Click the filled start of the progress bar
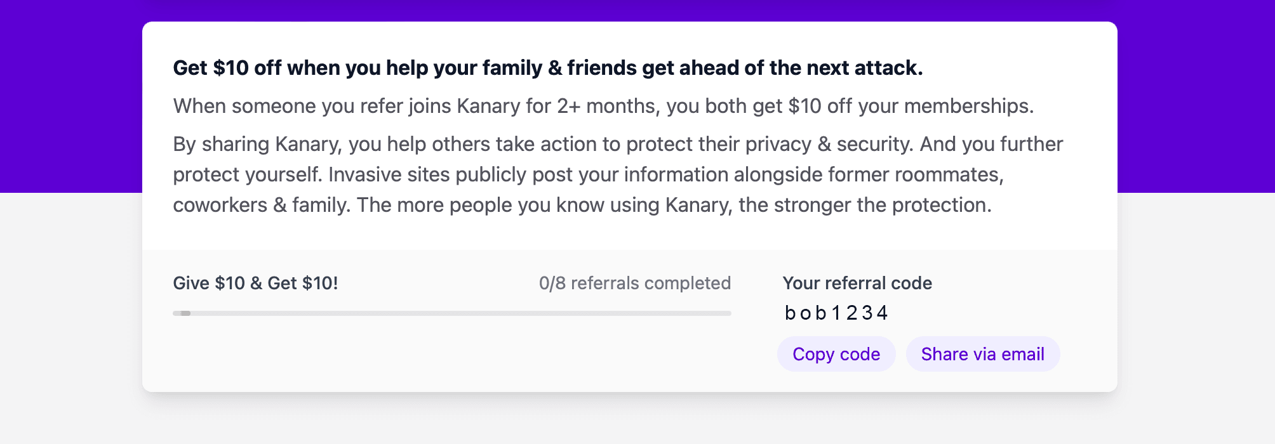This screenshot has height=444, width=1275. pos(182,313)
